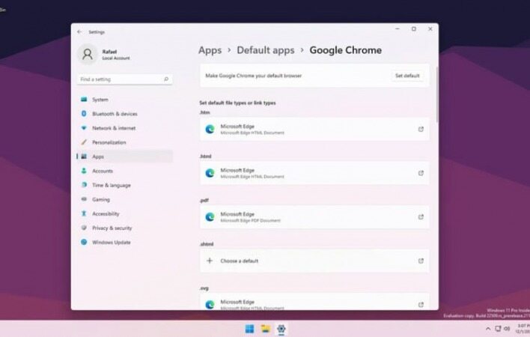The image size is (530, 337).
Task: Open the Windows Start menu on taskbar
Action: (x=249, y=329)
